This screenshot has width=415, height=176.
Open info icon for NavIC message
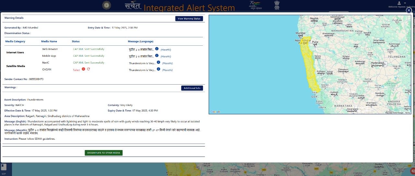158,62
